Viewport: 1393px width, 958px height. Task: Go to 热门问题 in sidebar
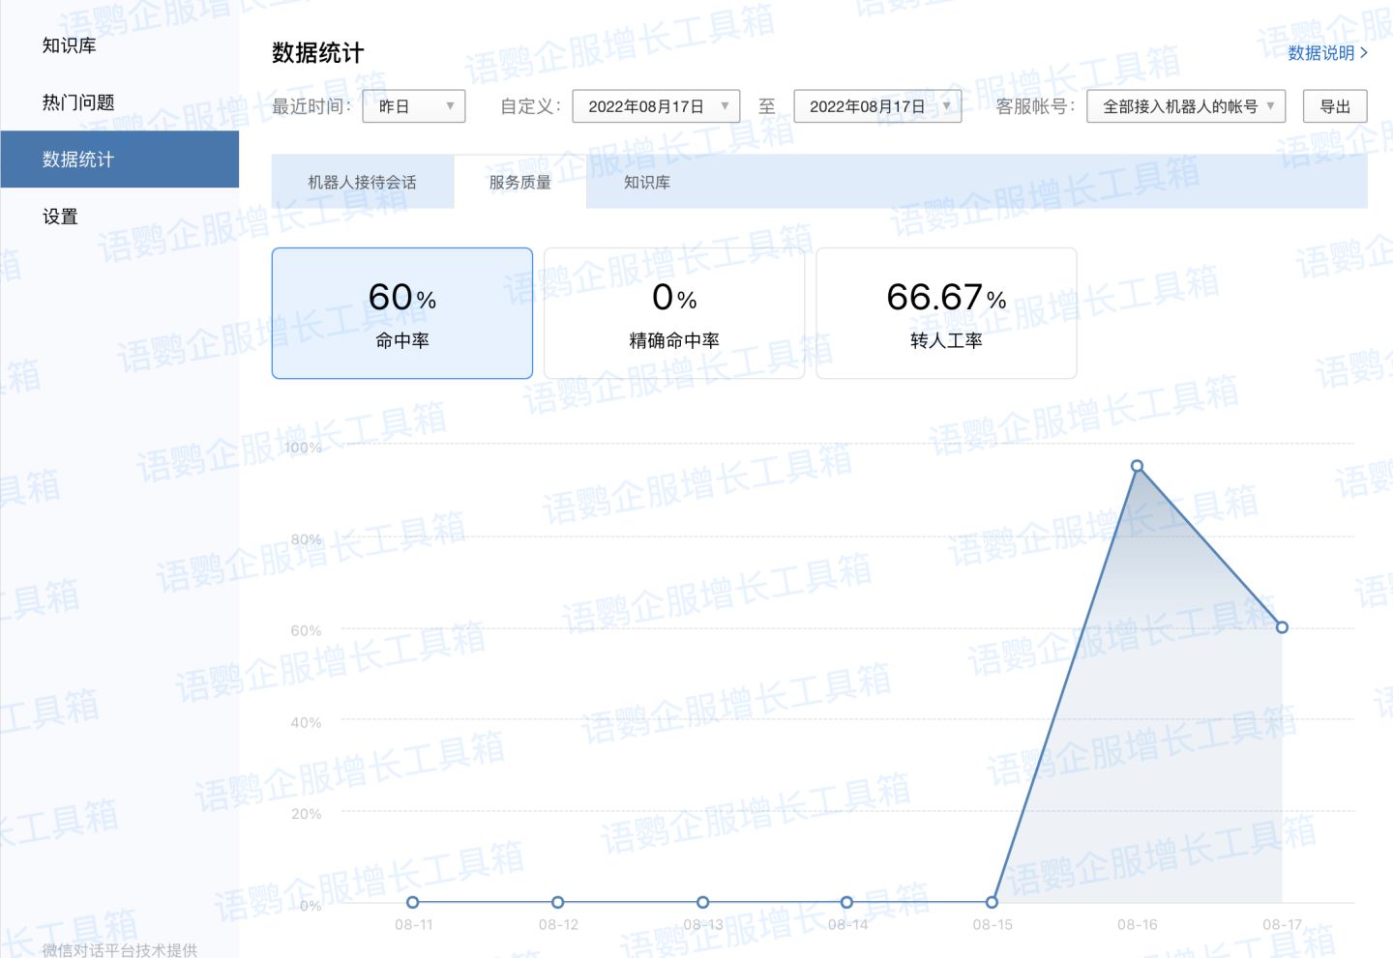[78, 102]
